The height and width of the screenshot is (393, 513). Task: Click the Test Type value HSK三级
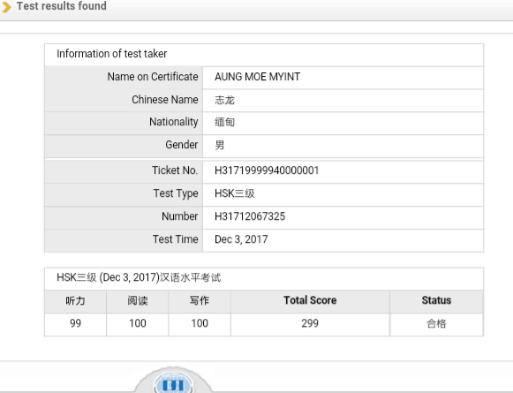click(x=235, y=193)
